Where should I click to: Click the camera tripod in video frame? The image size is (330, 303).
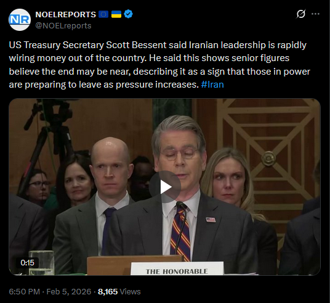tap(46, 139)
